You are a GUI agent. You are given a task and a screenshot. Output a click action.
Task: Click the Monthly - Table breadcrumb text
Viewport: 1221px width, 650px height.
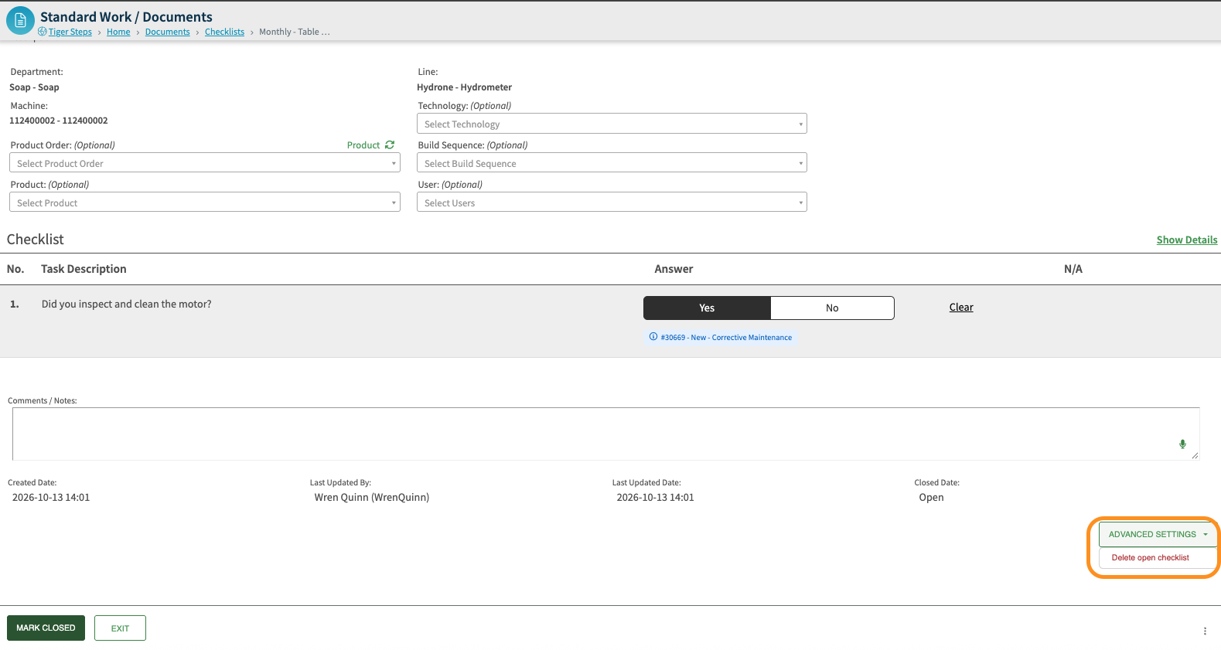(295, 32)
